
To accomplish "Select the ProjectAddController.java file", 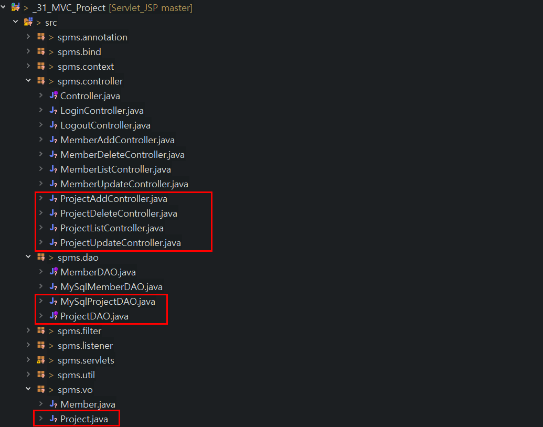I will 113,198.
